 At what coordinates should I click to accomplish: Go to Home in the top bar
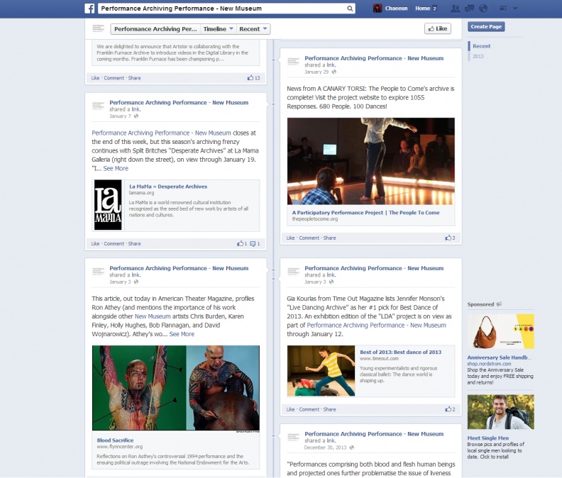(x=422, y=9)
